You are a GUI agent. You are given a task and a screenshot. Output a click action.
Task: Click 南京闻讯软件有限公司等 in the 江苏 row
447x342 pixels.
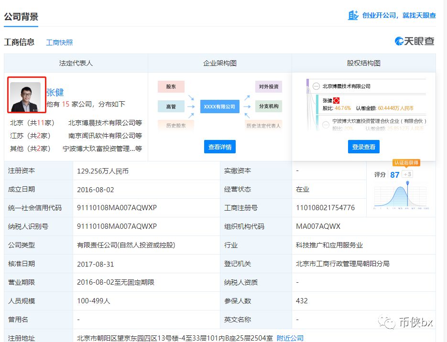[x=105, y=136]
